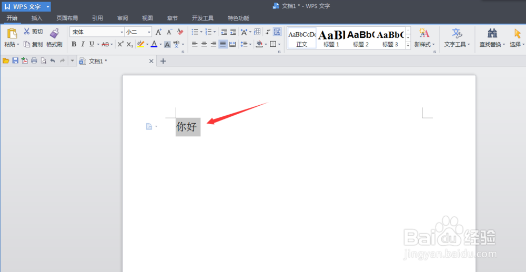Viewport: 526px width, 272px height.
Task: Open the borders dropdown arrow
Action: [x=279, y=44]
